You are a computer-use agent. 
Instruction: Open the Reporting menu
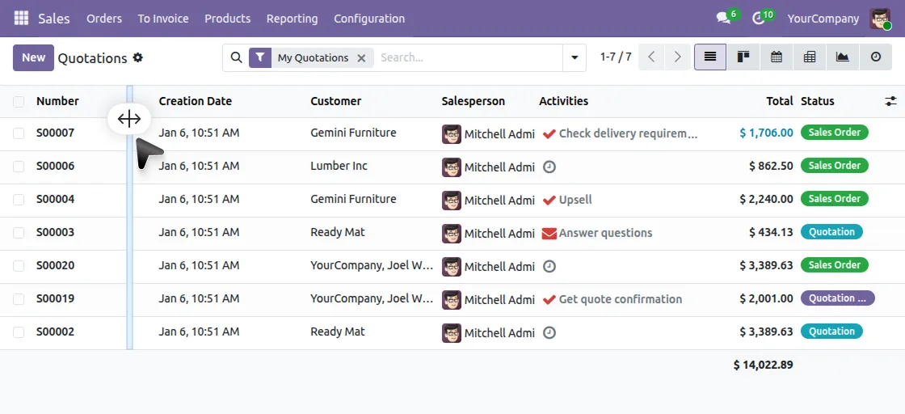pos(292,18)
